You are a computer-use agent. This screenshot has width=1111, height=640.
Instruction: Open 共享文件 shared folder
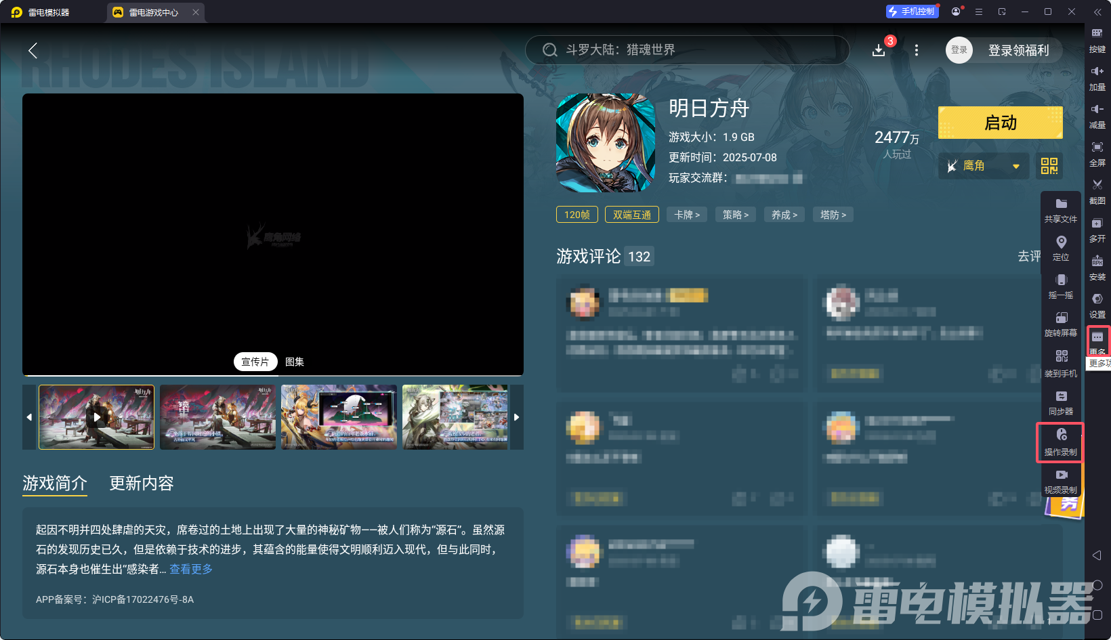point(1061,210)
